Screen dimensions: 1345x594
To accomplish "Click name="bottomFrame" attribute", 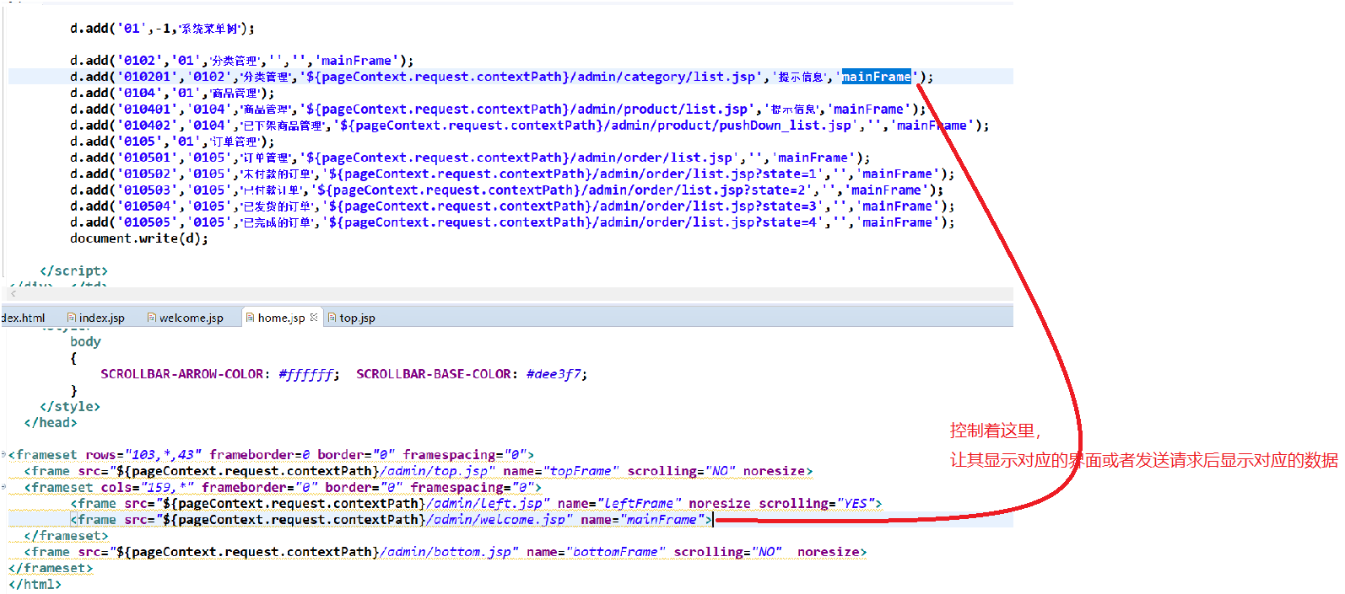I will pos(597,553).
